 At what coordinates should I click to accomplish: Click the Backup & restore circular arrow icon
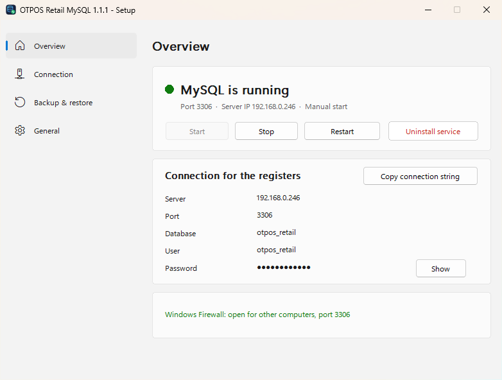[20, 102]
